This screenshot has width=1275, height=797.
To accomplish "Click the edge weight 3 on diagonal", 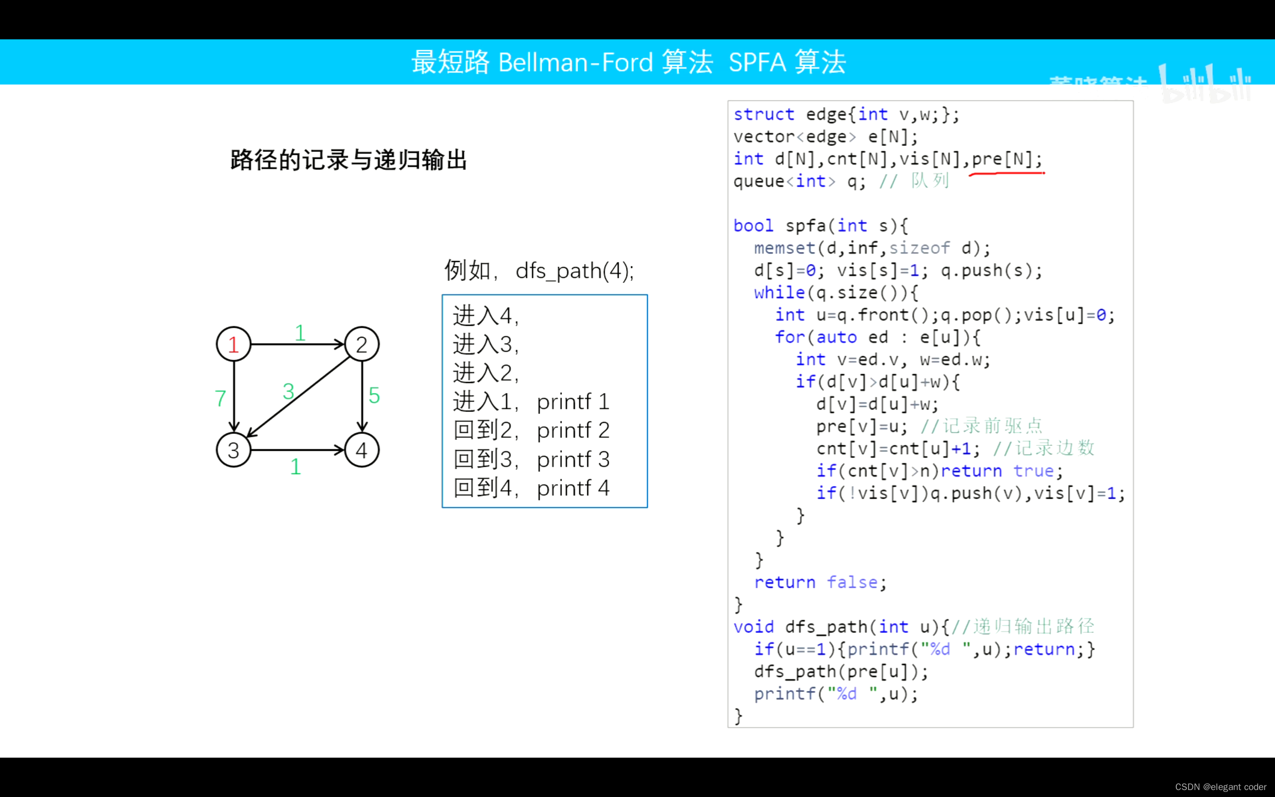I will point(288,392).
